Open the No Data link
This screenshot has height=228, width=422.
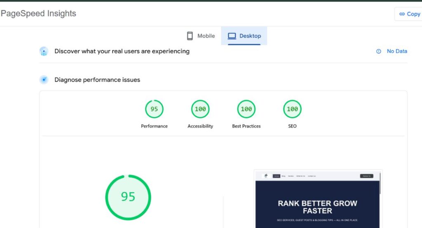point(397,51)
